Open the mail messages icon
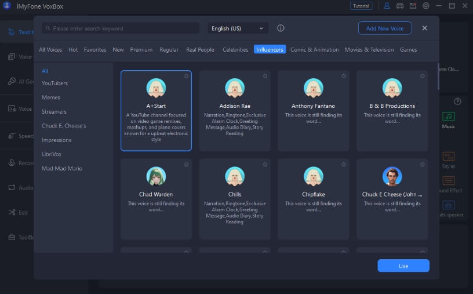Screen dimensions: 473x294 (x=413, y=6)
